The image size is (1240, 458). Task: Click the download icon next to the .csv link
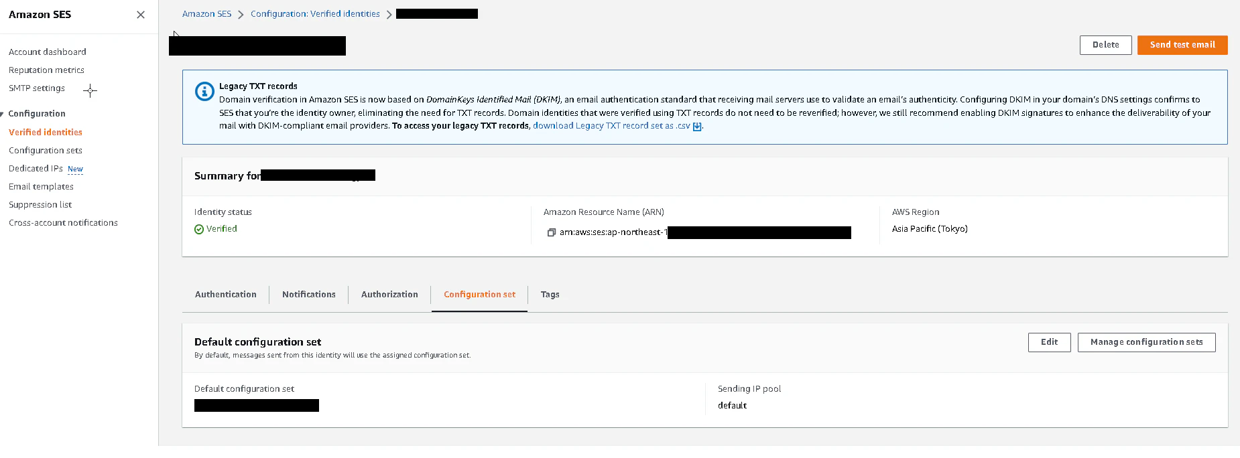point(697,127)
